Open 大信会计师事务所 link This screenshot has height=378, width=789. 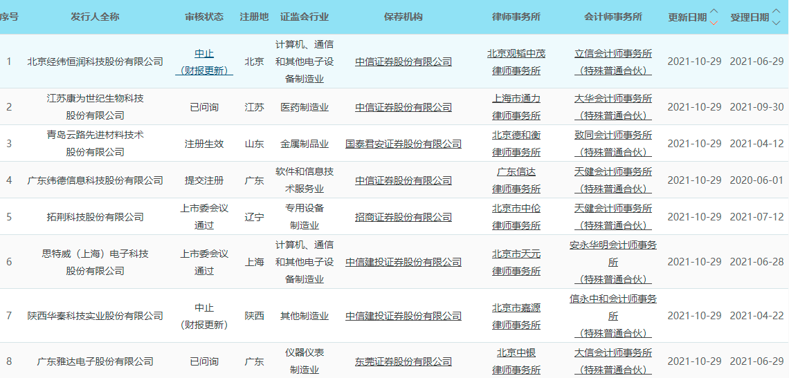point(613,361)
